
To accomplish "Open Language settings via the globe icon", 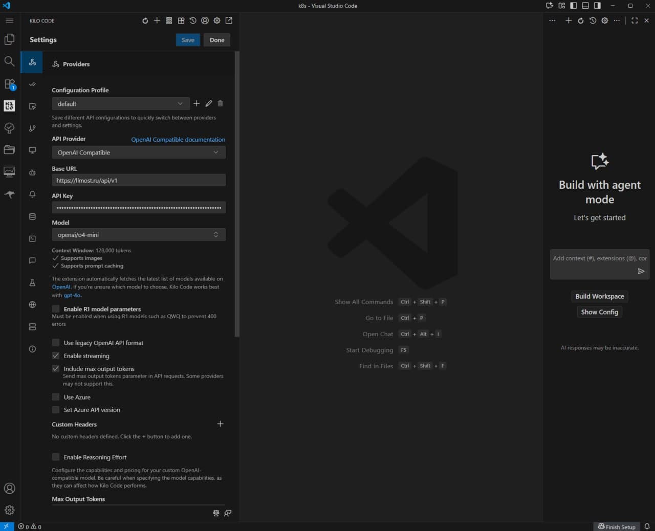I will point(32,304).
